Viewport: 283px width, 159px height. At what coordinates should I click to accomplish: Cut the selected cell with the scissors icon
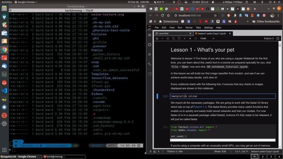pos(168,38)
